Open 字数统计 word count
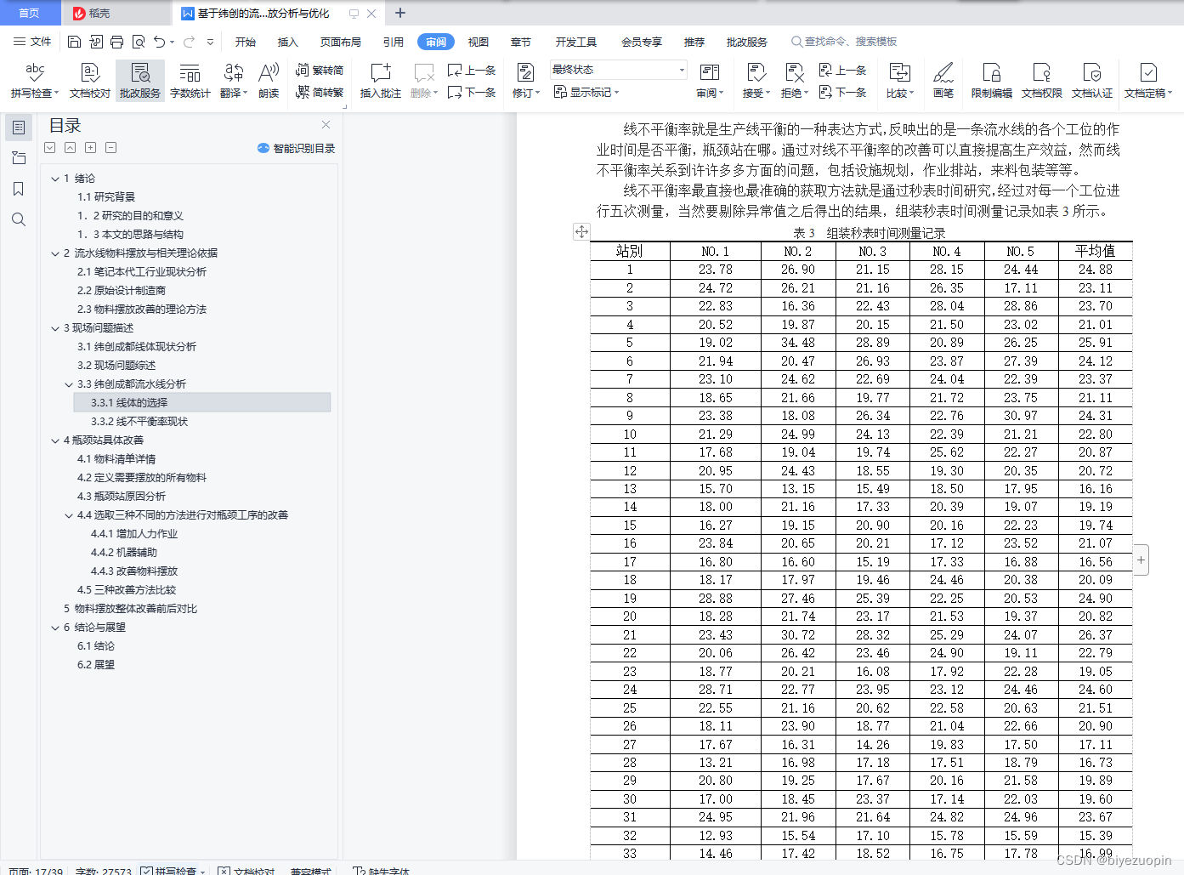The image size is (1184, 875). [190, 81]
